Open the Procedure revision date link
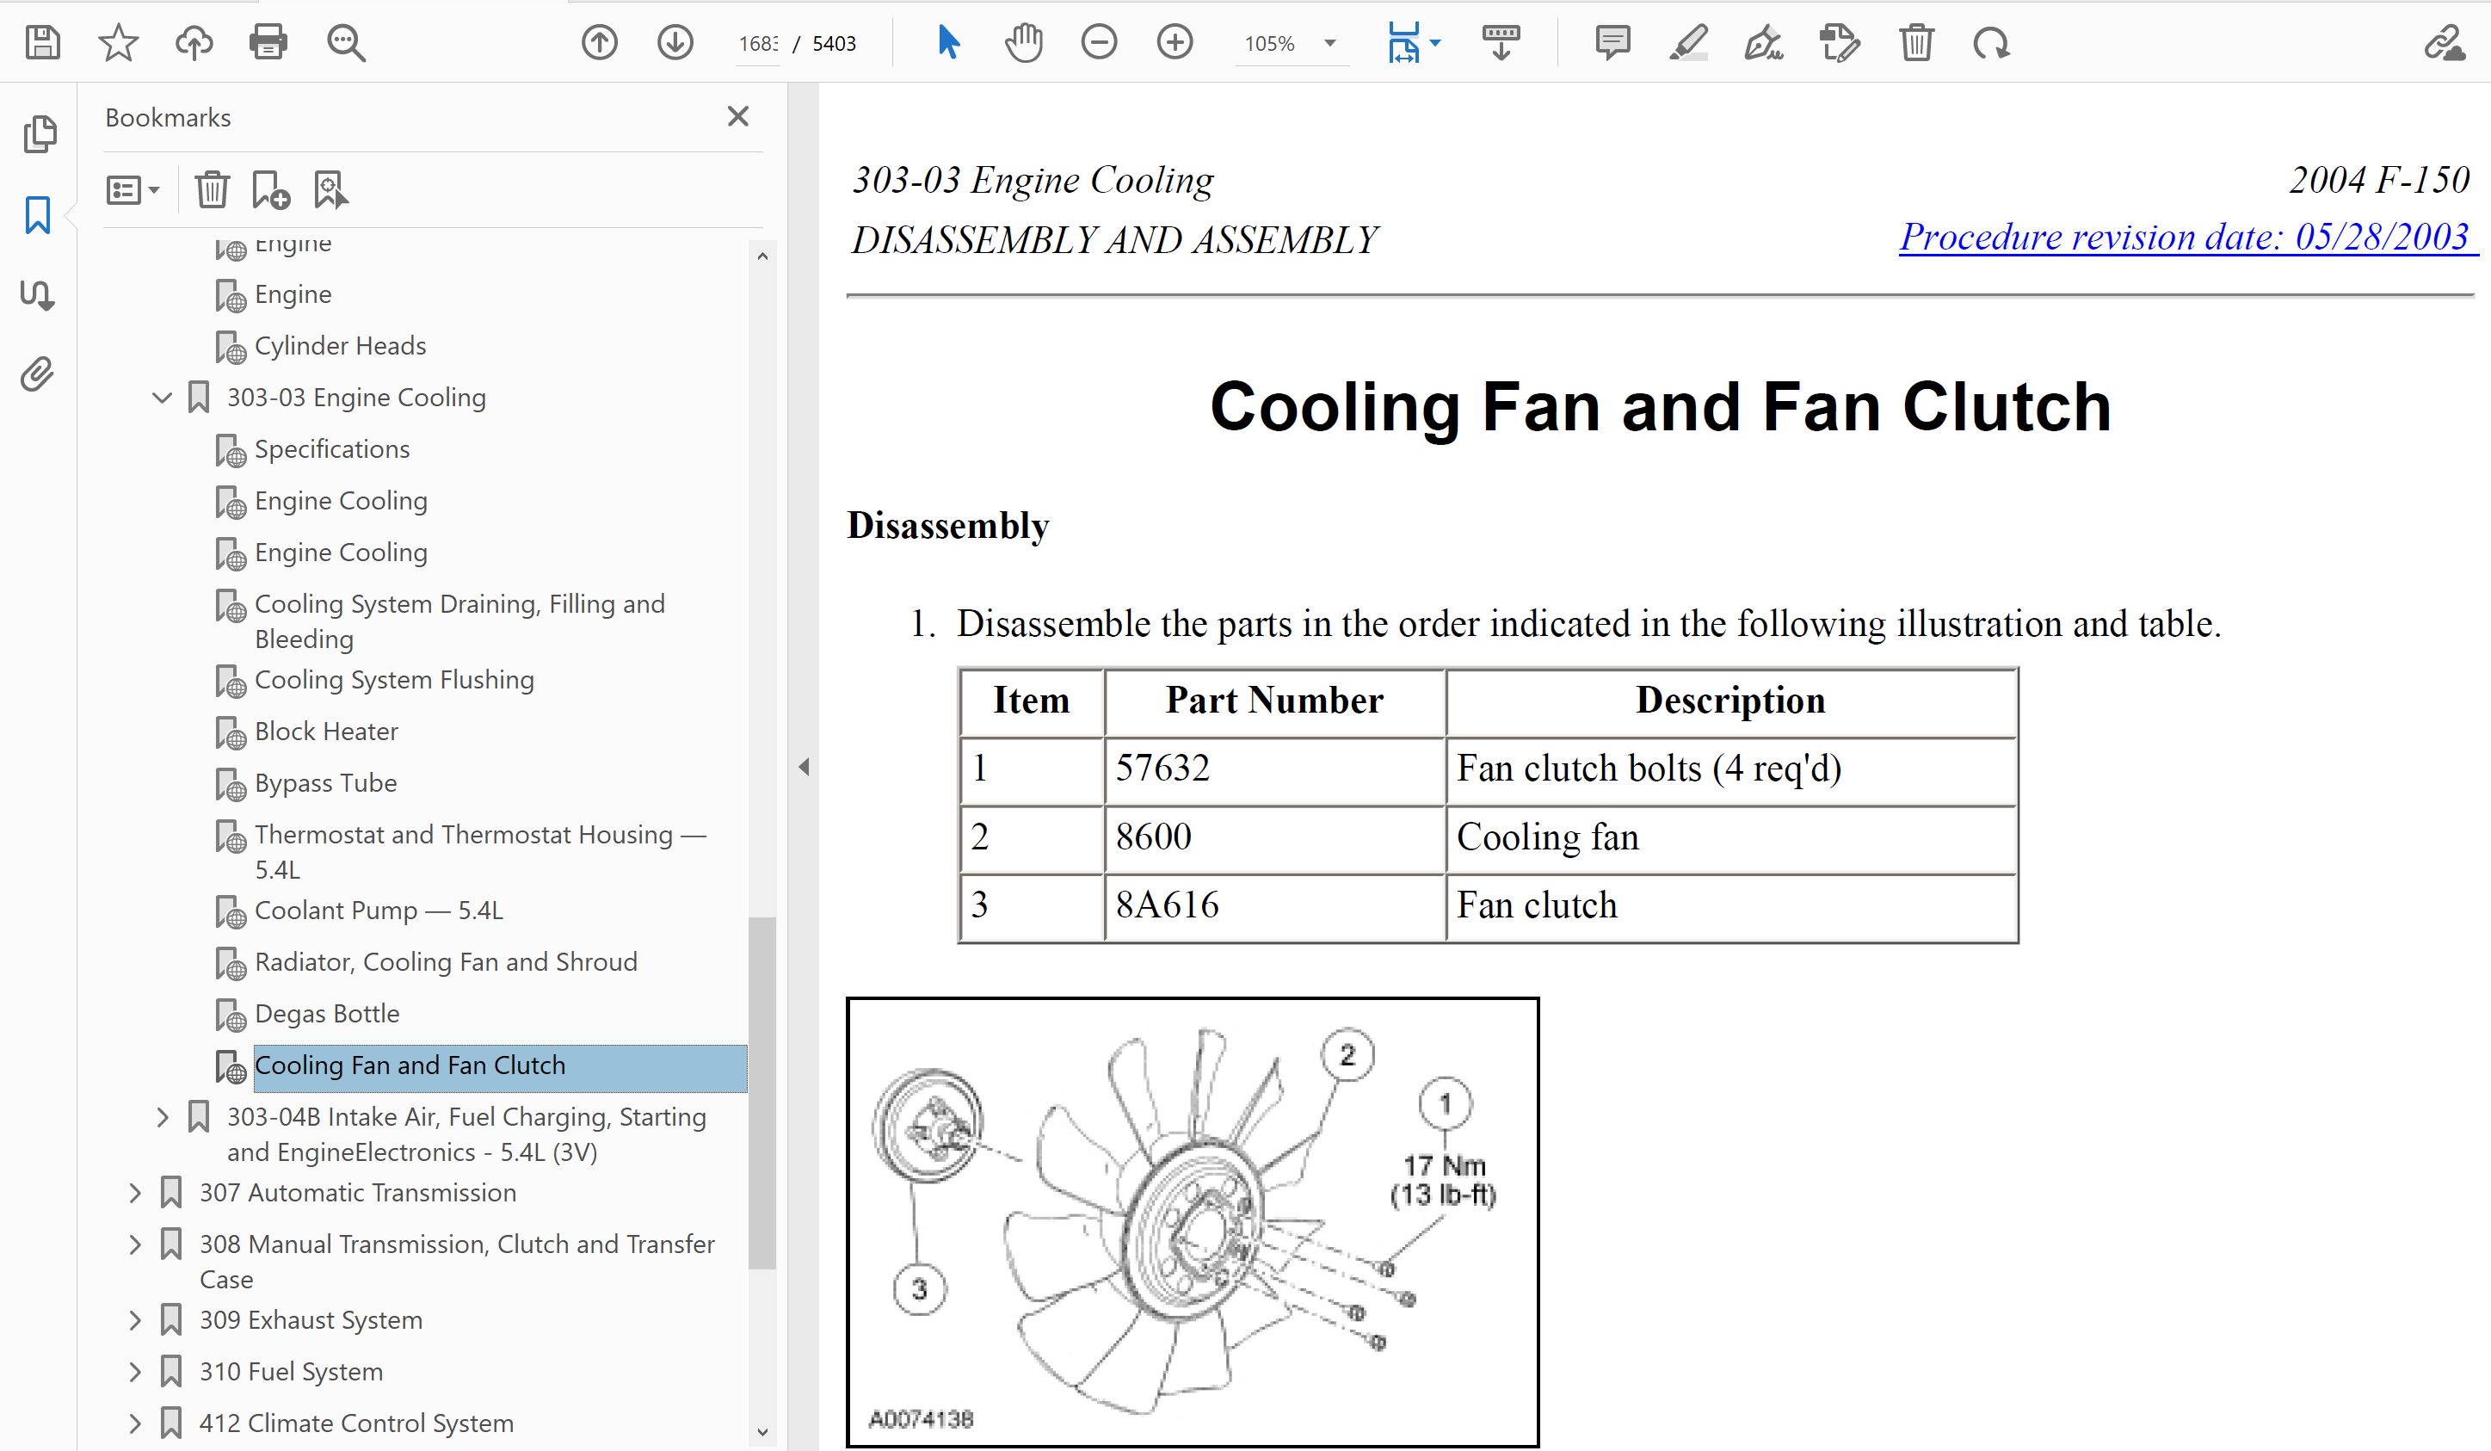The image size is (2491, 1451). [x=2184, y=238]
